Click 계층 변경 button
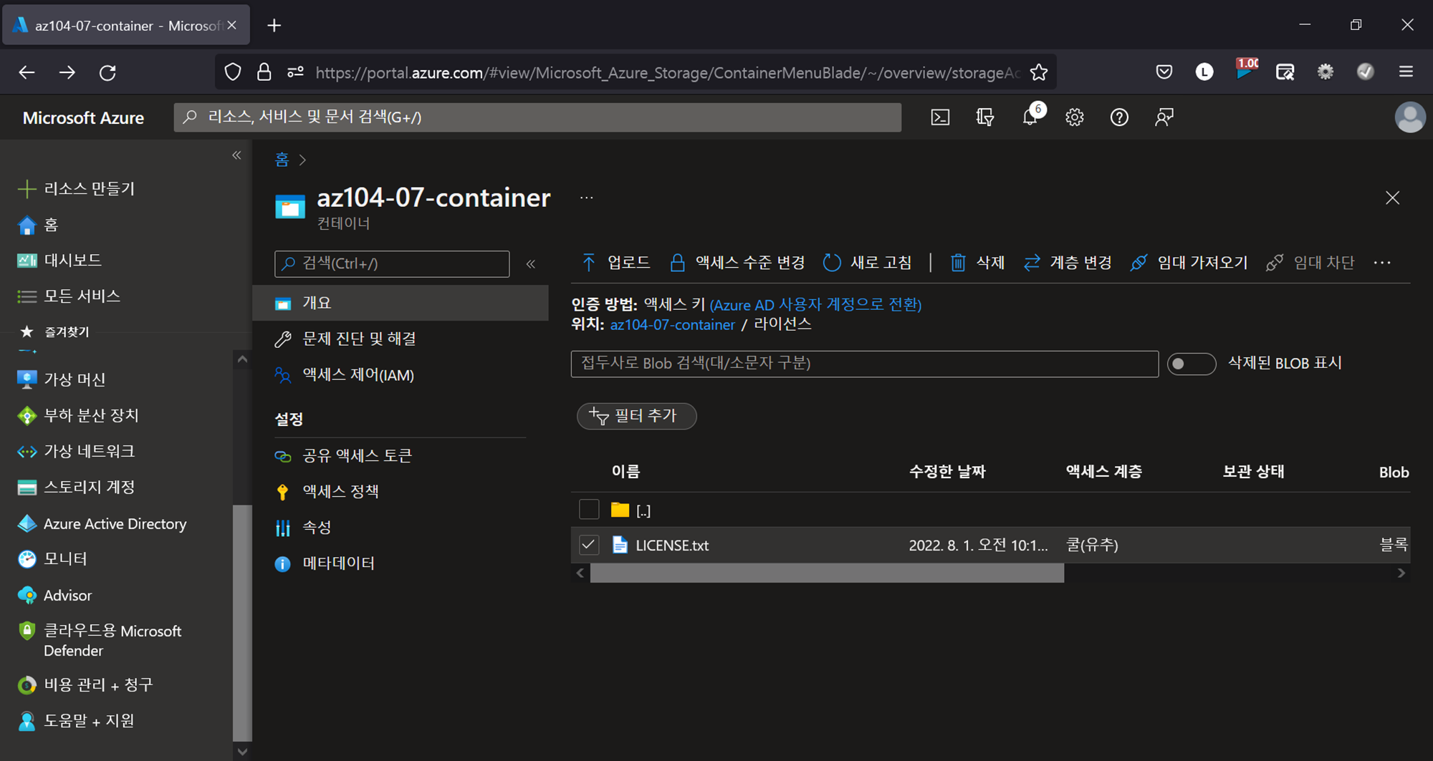The height and width of the screenshot is (761, 1433). (x=1068, y=263)
